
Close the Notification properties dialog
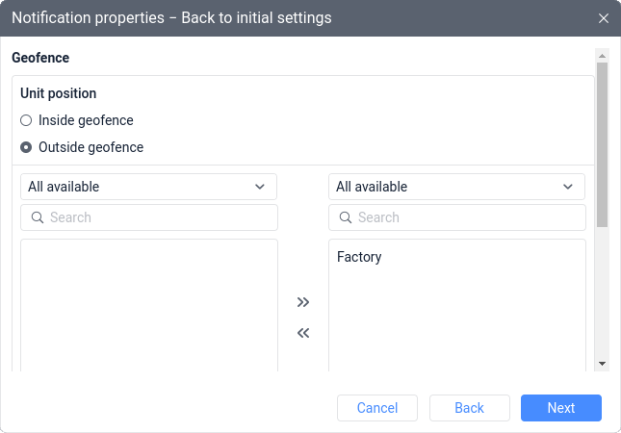(603, 18)
